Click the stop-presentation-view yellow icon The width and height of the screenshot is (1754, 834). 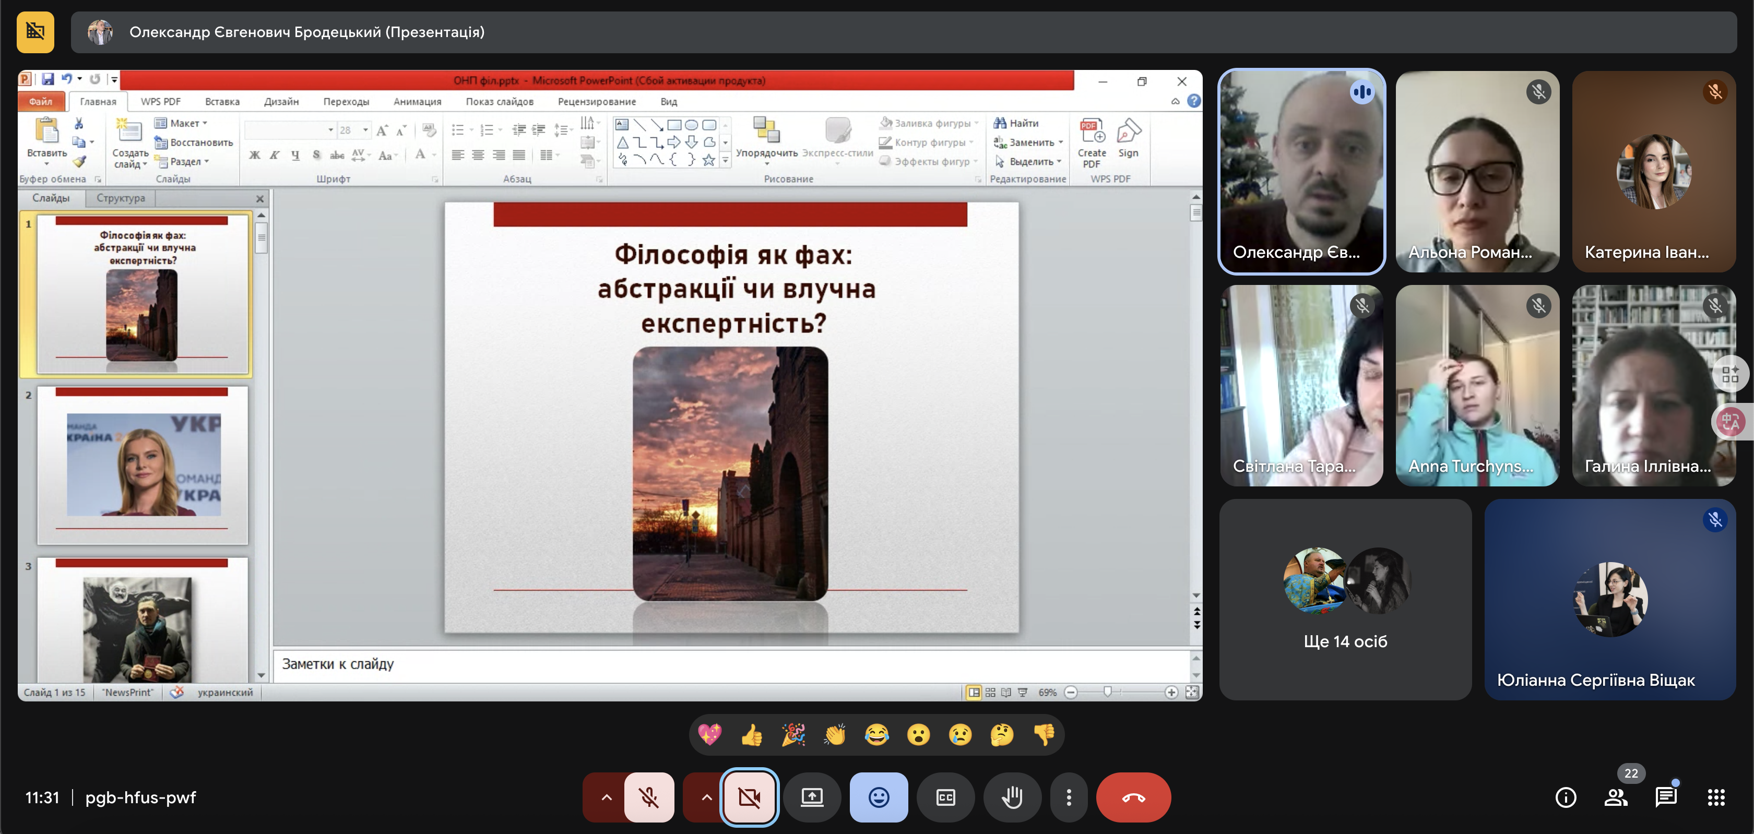(35, 31)
